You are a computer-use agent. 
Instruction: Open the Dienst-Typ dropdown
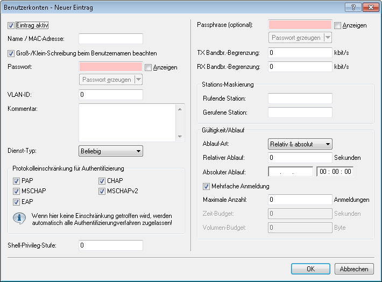(x=110, y=151)
